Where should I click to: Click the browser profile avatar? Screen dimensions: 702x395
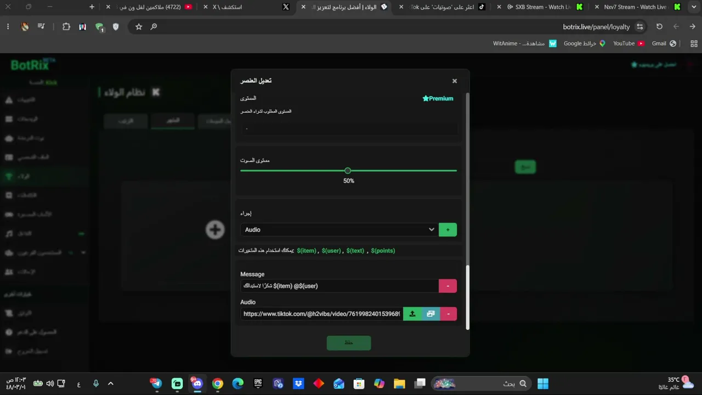click(x=25, y=26)
